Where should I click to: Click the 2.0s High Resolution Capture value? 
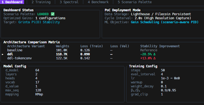163,18
